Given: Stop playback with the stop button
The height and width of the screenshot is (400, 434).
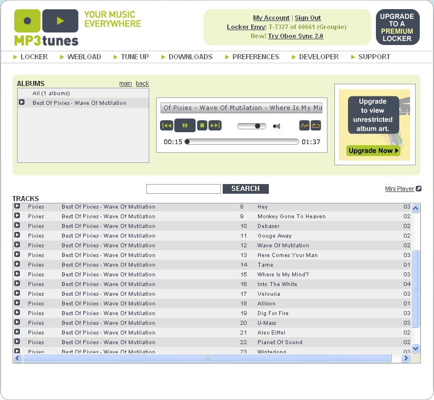Looking at the screenshot, I should tap(202, 125).
